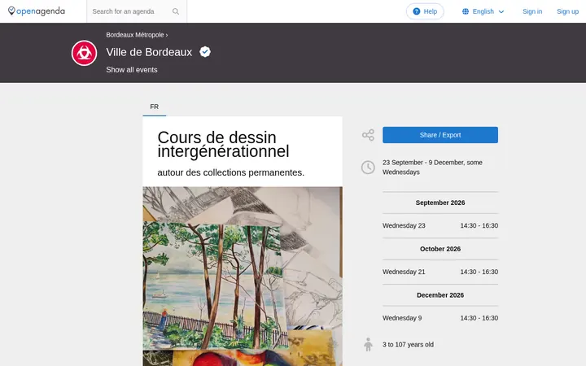Select the September 2026 month header
586x366 pixels.
pyautogui.click(x=440, y=203)
